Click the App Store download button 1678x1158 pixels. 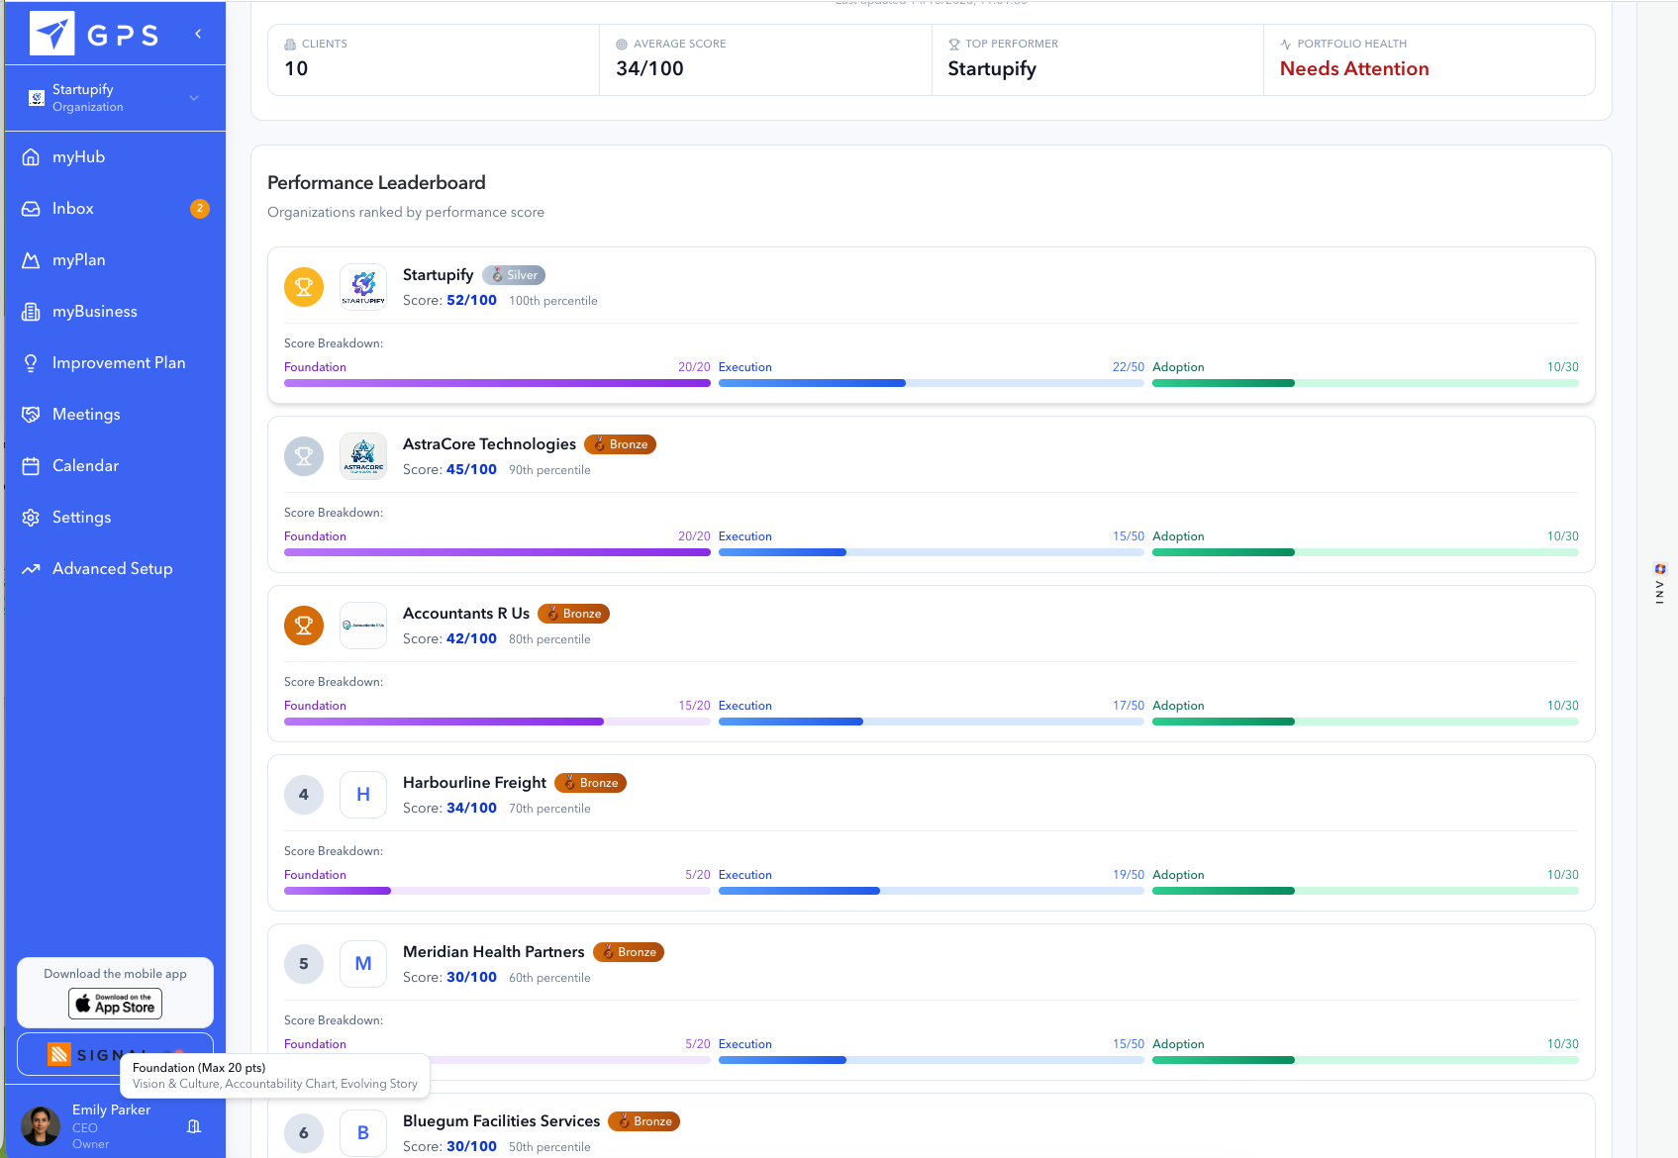(x=115, y=1004)
